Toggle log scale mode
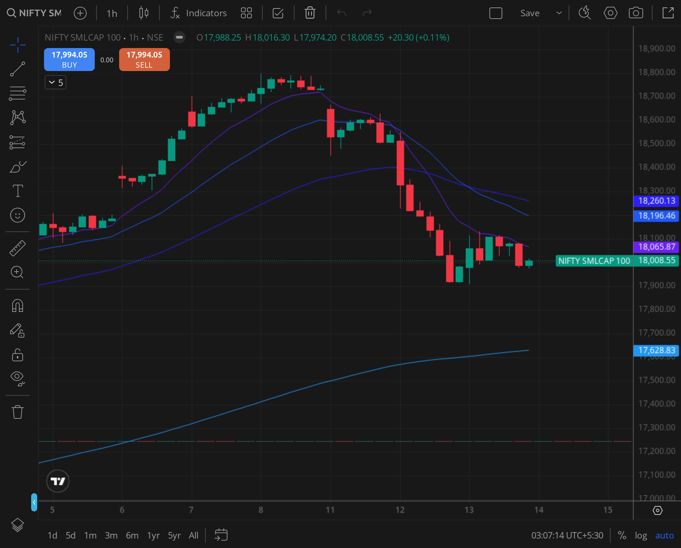 (x=641, y=535)
